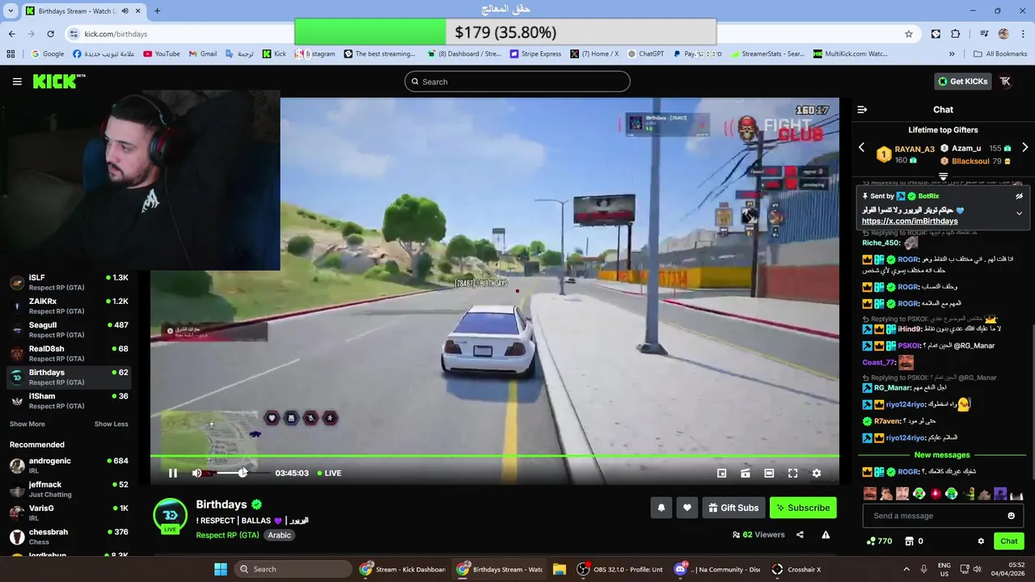
Task: Open the x.com/imBirthdays link
Action: [910, 221]
